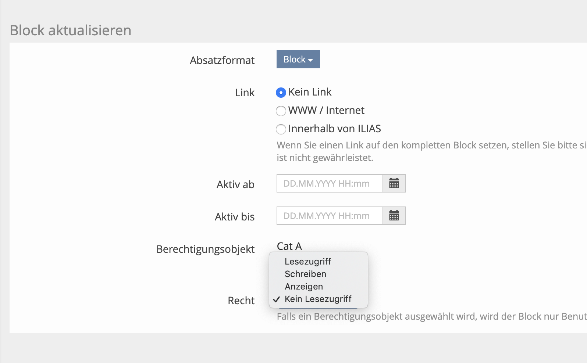The image size is (587, 363).
Task: Click the Berechtigungsobjekt label
Action: tap(205, 249)
